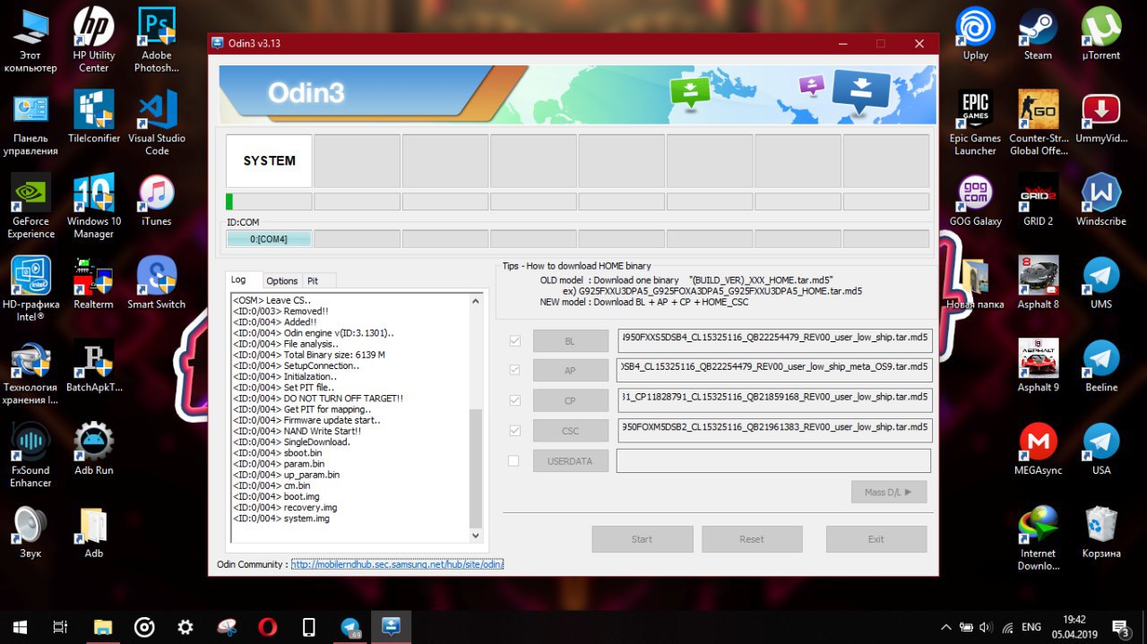Image resolution: width=1147 pixels, height=644 pixels.
Task: Open the GeForce Experience shortcut
Action: [30, 206]
